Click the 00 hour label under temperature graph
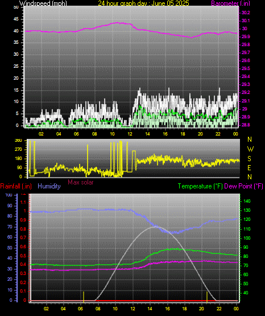The image size is (265, 316). click(236, 309)
